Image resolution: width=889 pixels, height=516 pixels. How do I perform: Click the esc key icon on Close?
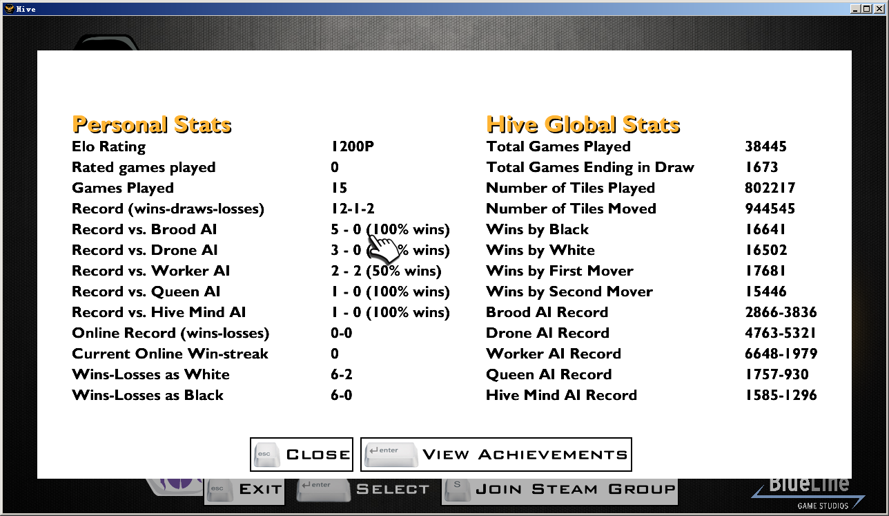coord(266,455)
